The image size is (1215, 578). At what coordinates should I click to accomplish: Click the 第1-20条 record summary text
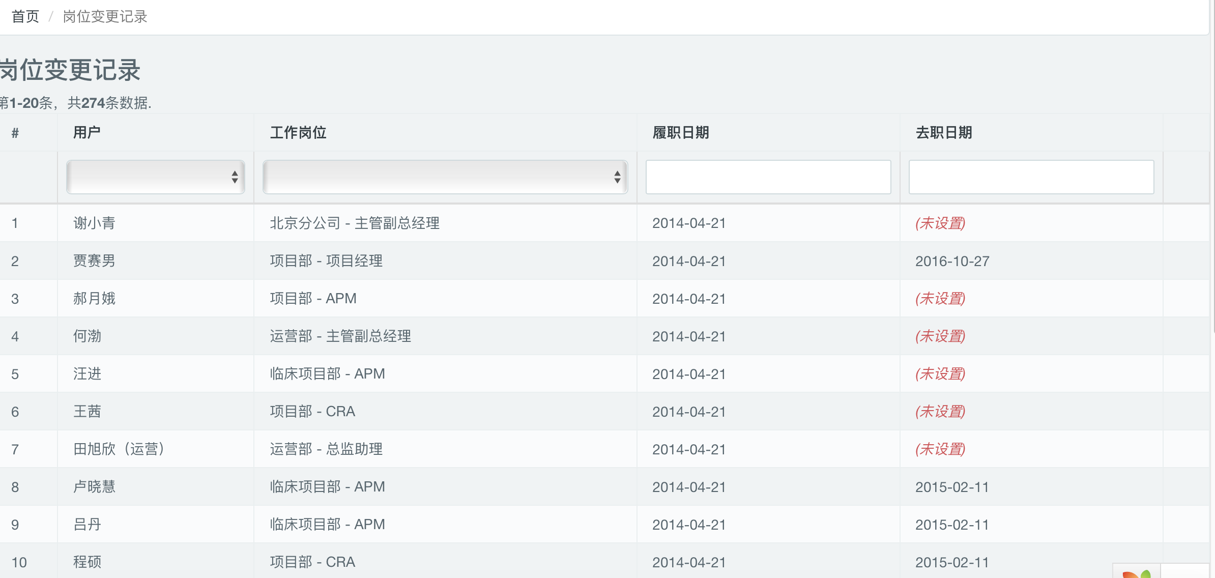coord(76,103)
